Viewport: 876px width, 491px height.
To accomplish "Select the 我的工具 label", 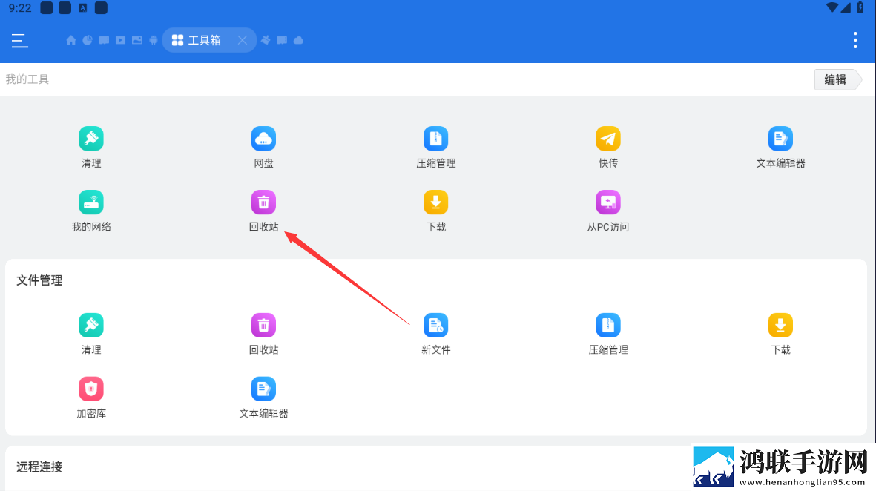I will pyautogui.click(x=27, y=79).
